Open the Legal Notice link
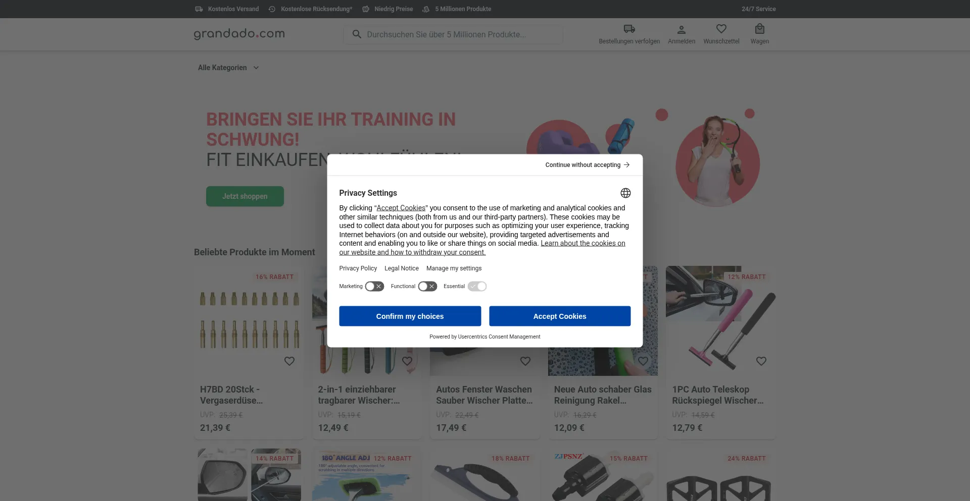970x501 pixels. (x=401, y=268)
